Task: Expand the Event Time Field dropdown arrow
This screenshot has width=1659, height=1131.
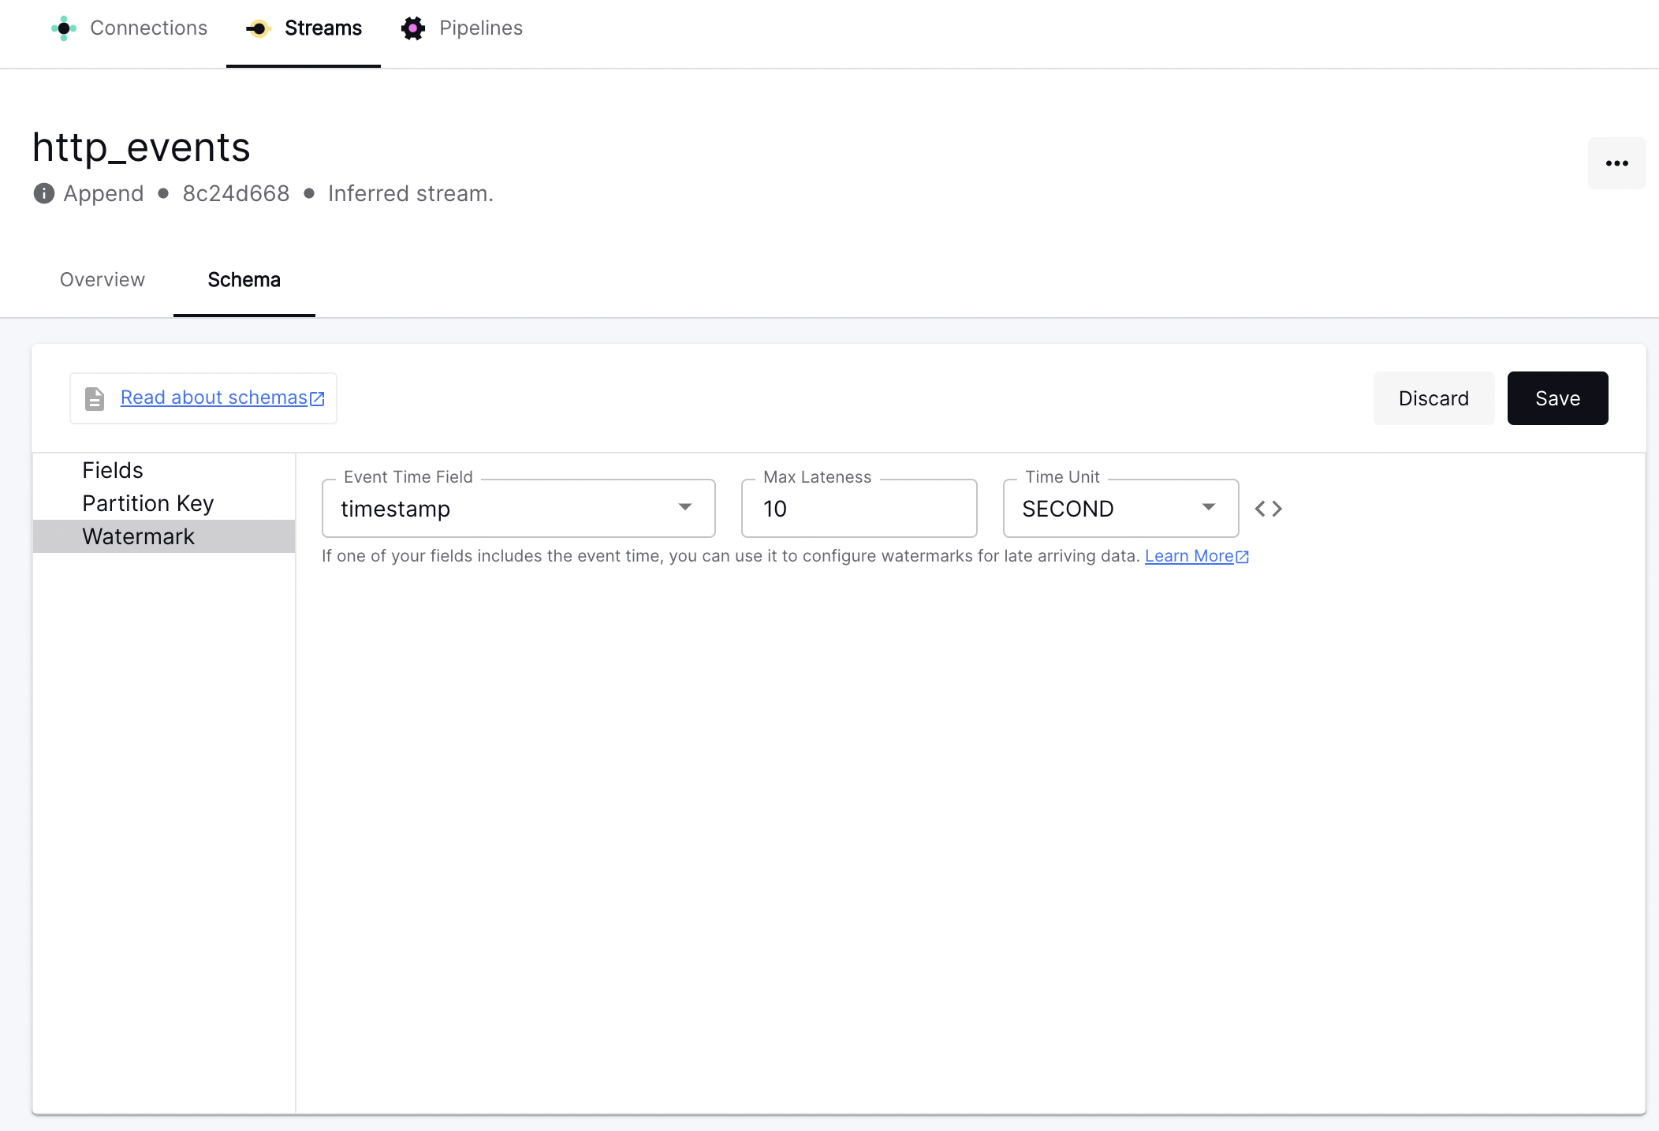Action: point(685,507)
